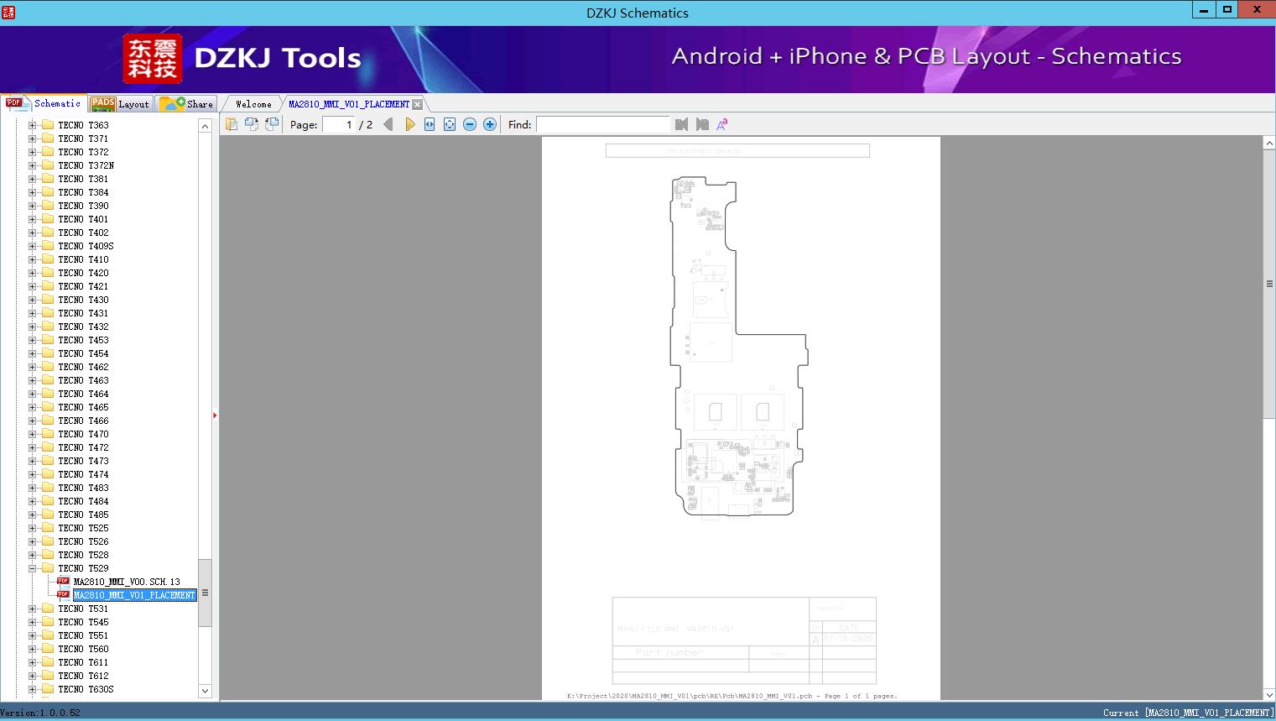Toggle match case search option icon
1276x721 pixels.
pyautogui.click(x=722, y=124)
